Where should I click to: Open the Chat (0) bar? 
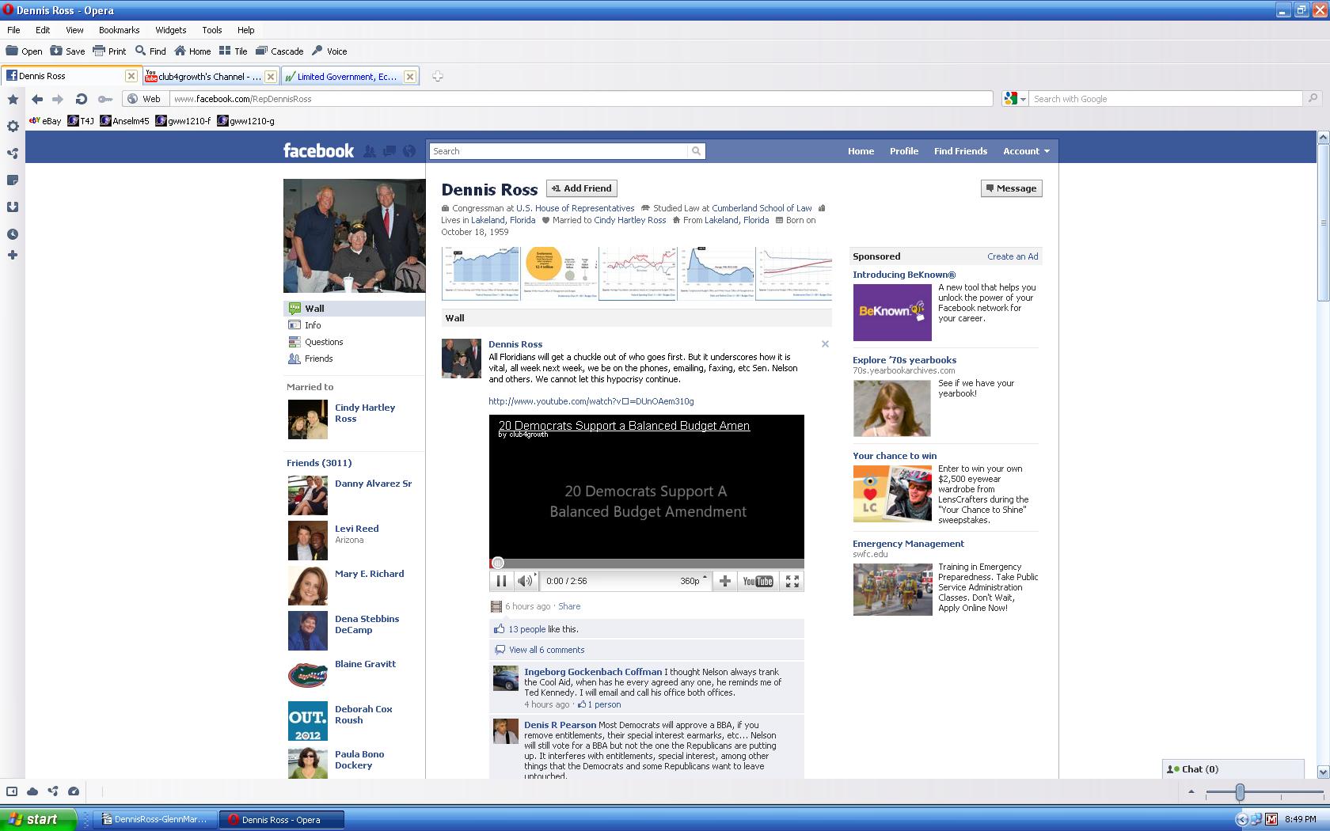(x=1233, y=769)
